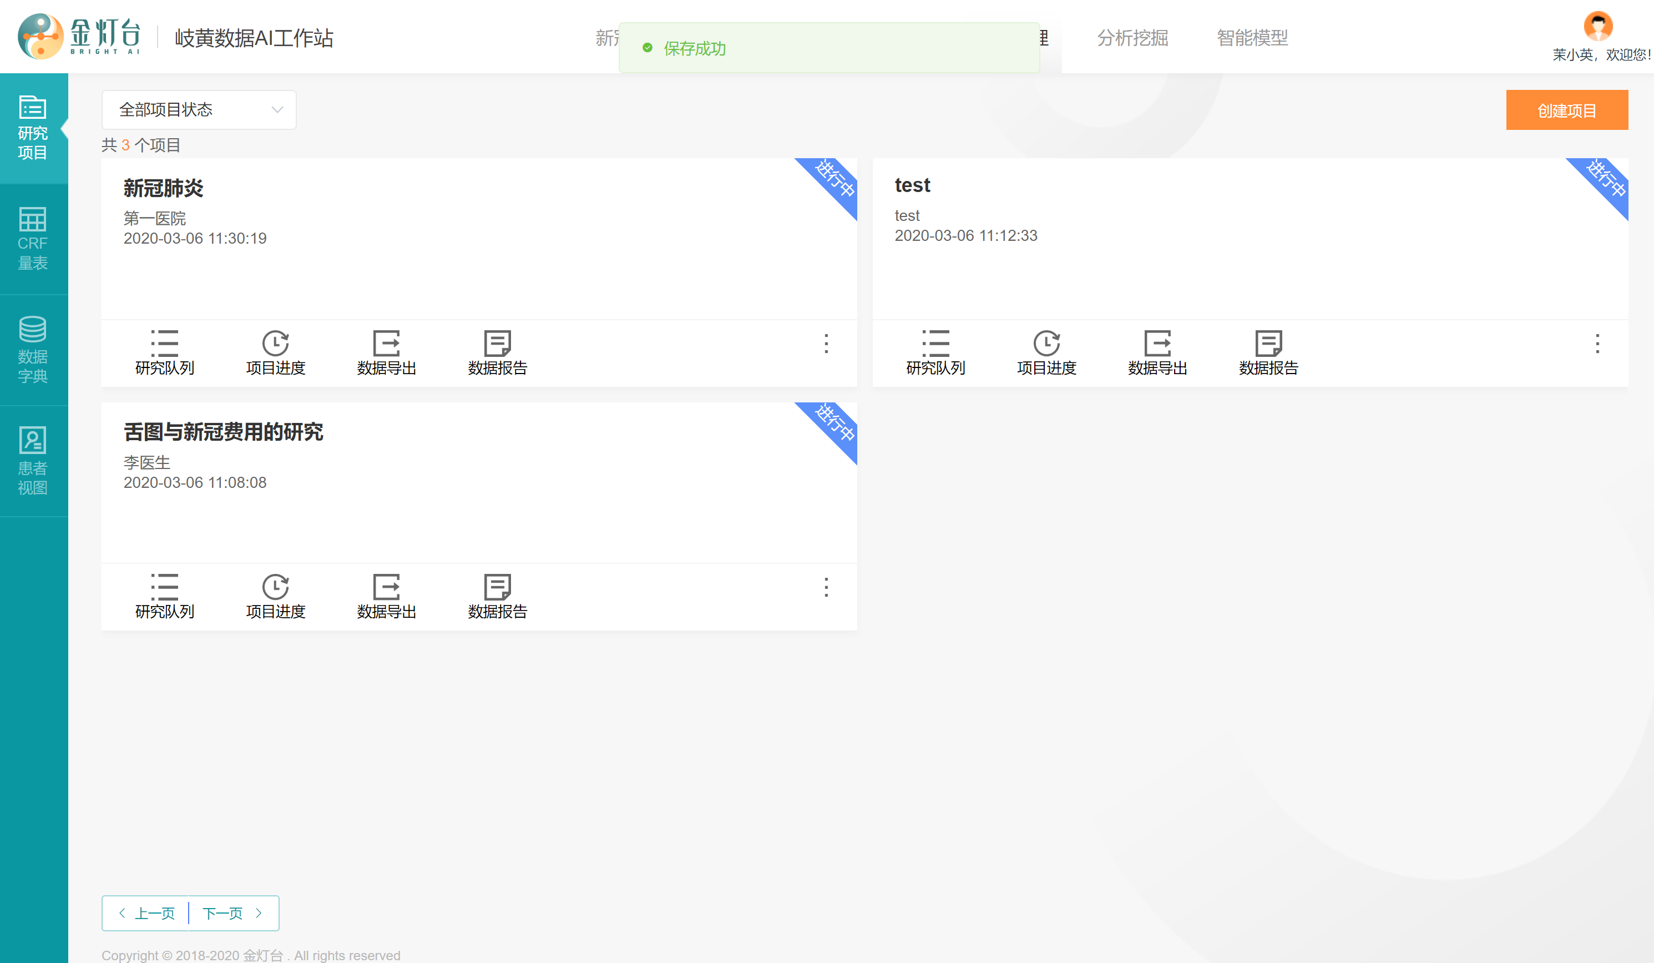Switch to the 分析挖掘 tab
The image size is (1654, 963).
coord(1132,38)
